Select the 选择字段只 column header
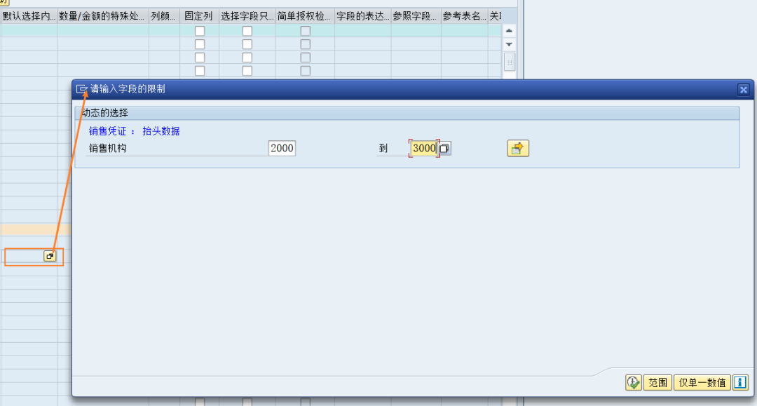This screenshot has width=757, height=406. pyautogui.click(x=247, y=16)
